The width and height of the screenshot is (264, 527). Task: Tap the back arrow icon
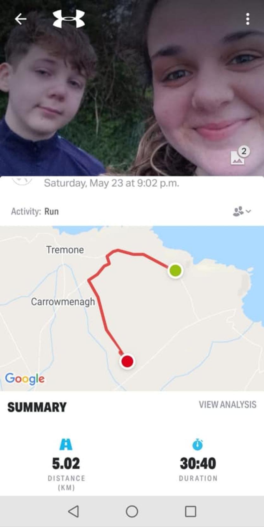21,19
